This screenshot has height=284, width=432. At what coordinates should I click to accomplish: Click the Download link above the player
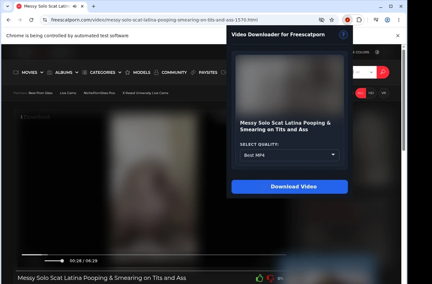[35, 117]
